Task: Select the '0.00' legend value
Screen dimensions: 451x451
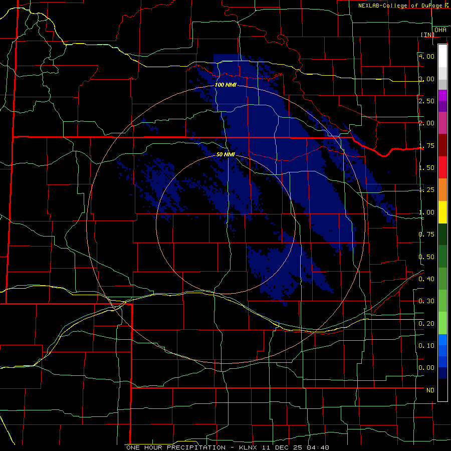Action: click(426, 368)
